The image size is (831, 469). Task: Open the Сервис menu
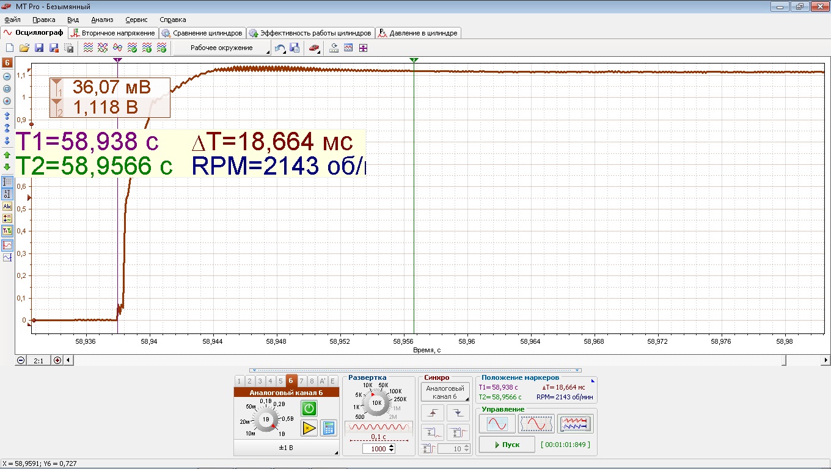tap(136, 20)
